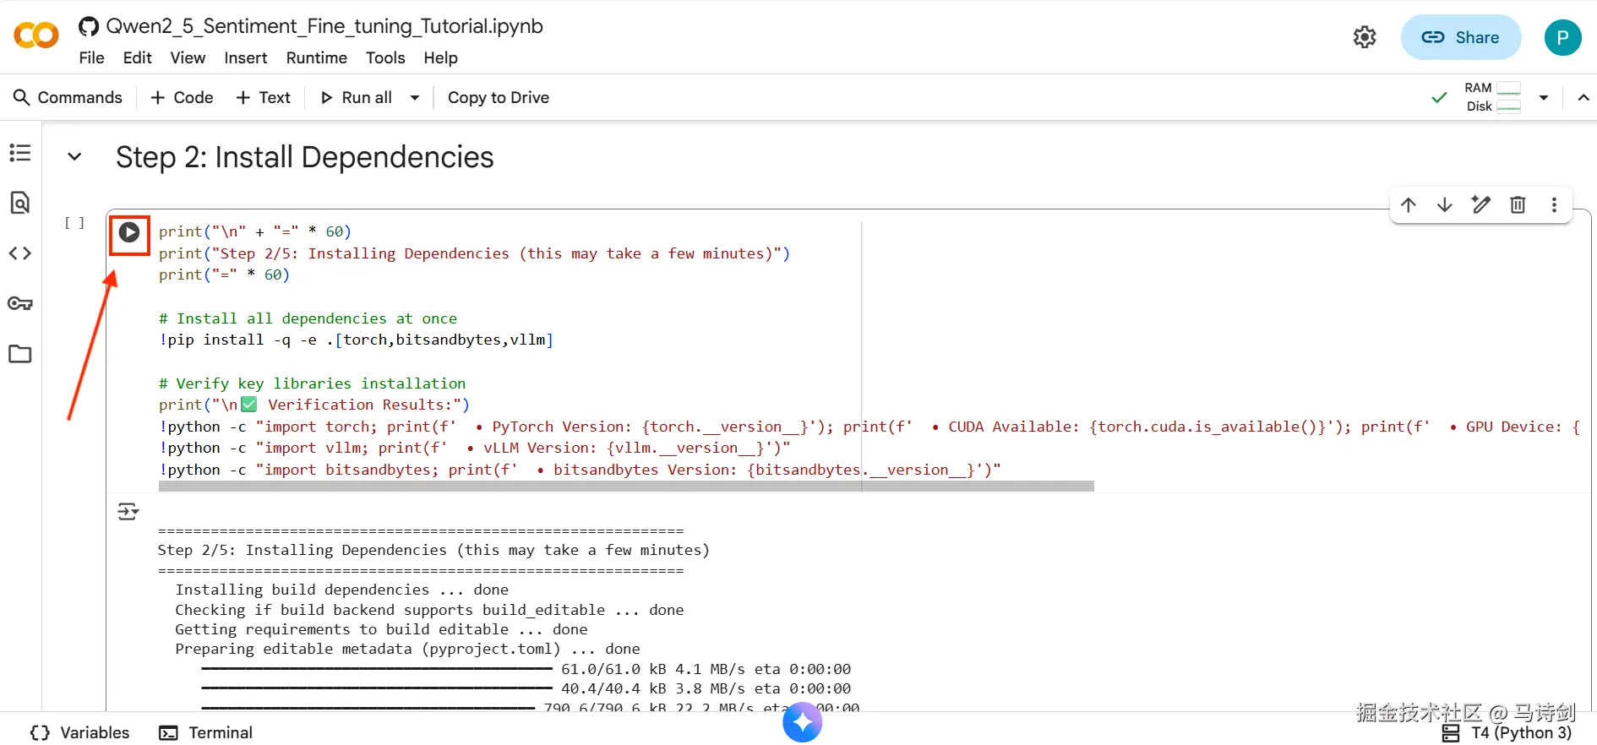Viewport: 1597px width, 745px height.
Task: Click the Share button
Action: point(1460,37)
